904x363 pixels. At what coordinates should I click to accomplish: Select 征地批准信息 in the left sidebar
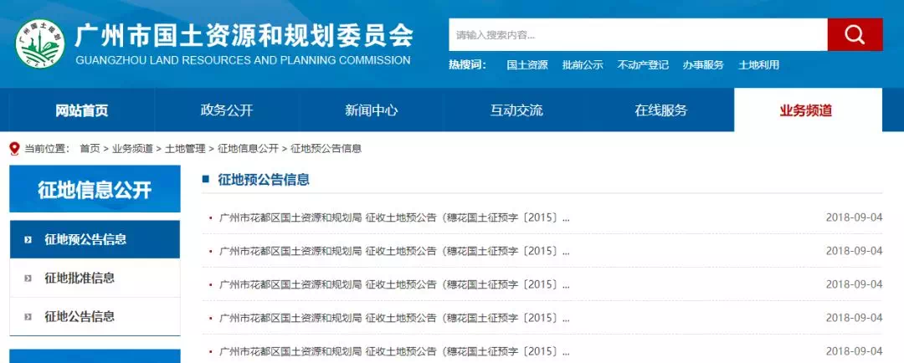click(x=80, y=279)
